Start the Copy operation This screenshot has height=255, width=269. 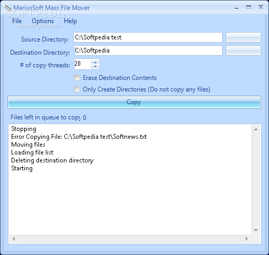(x=134, y=102)
